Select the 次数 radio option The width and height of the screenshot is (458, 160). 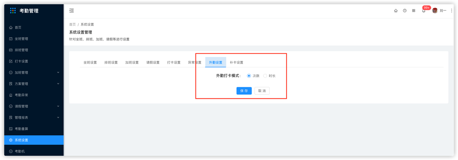(249, 75)
